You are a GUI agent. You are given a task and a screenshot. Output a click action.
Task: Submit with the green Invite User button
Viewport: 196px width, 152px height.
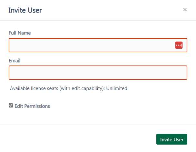click(x=172, y=139)
